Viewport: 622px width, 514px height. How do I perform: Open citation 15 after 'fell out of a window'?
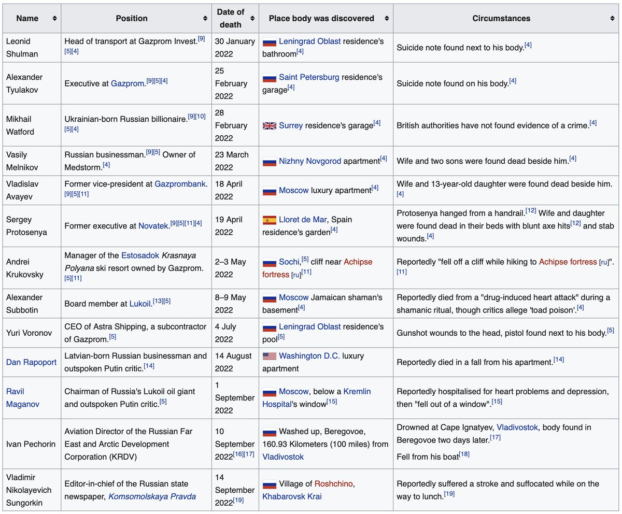[497, 402]
